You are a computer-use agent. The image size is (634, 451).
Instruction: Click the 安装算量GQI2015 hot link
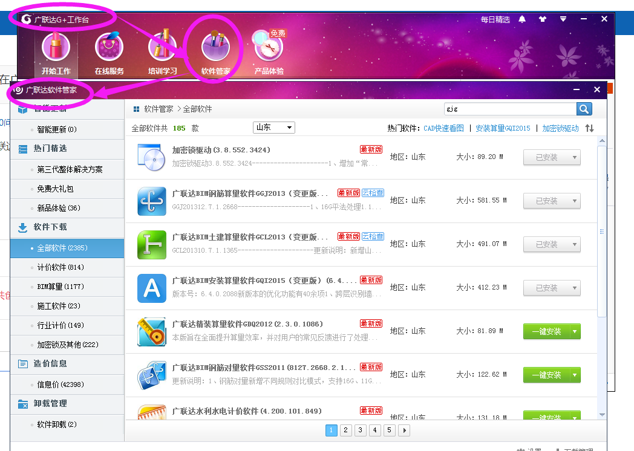[503, 128]
